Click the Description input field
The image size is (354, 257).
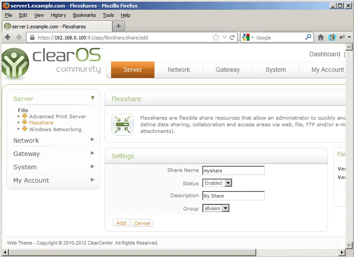point(234,196)
